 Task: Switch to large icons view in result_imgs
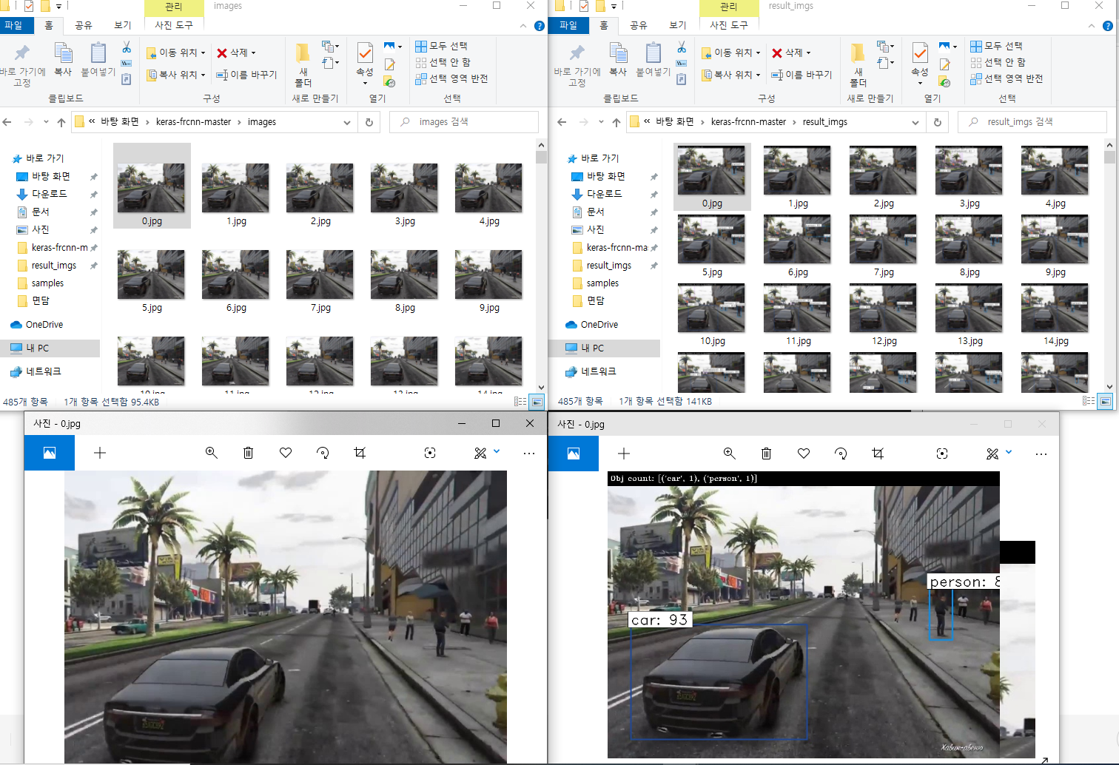(1106, 401)
